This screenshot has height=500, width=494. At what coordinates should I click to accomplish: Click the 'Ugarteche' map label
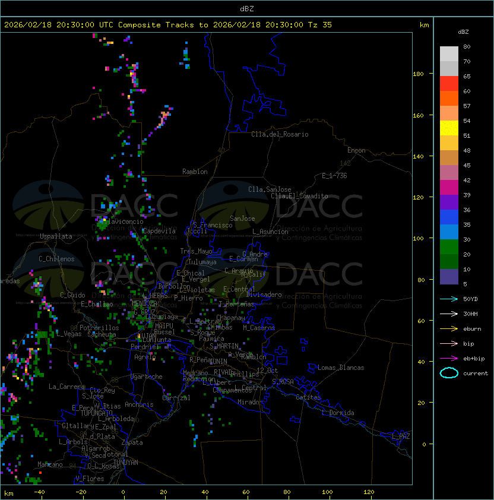pos(146,376)
